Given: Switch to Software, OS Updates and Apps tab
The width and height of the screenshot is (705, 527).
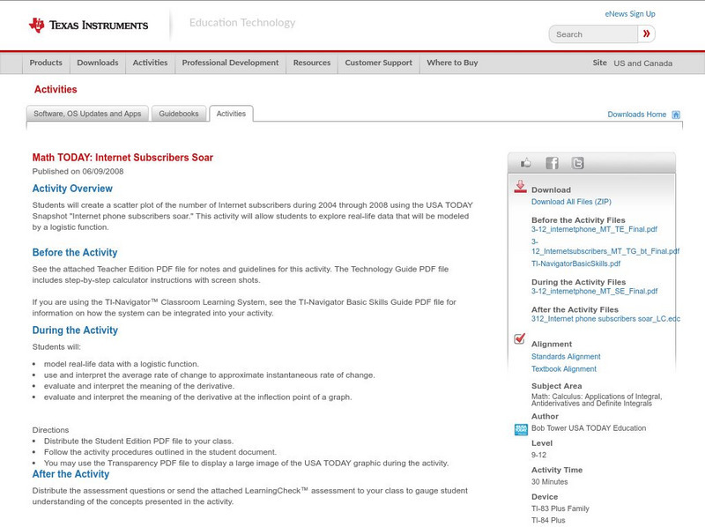Looking at the screenshot, I should [x=87, y=114].
